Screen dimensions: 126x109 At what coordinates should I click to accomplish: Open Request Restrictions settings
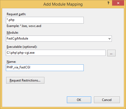25,80
